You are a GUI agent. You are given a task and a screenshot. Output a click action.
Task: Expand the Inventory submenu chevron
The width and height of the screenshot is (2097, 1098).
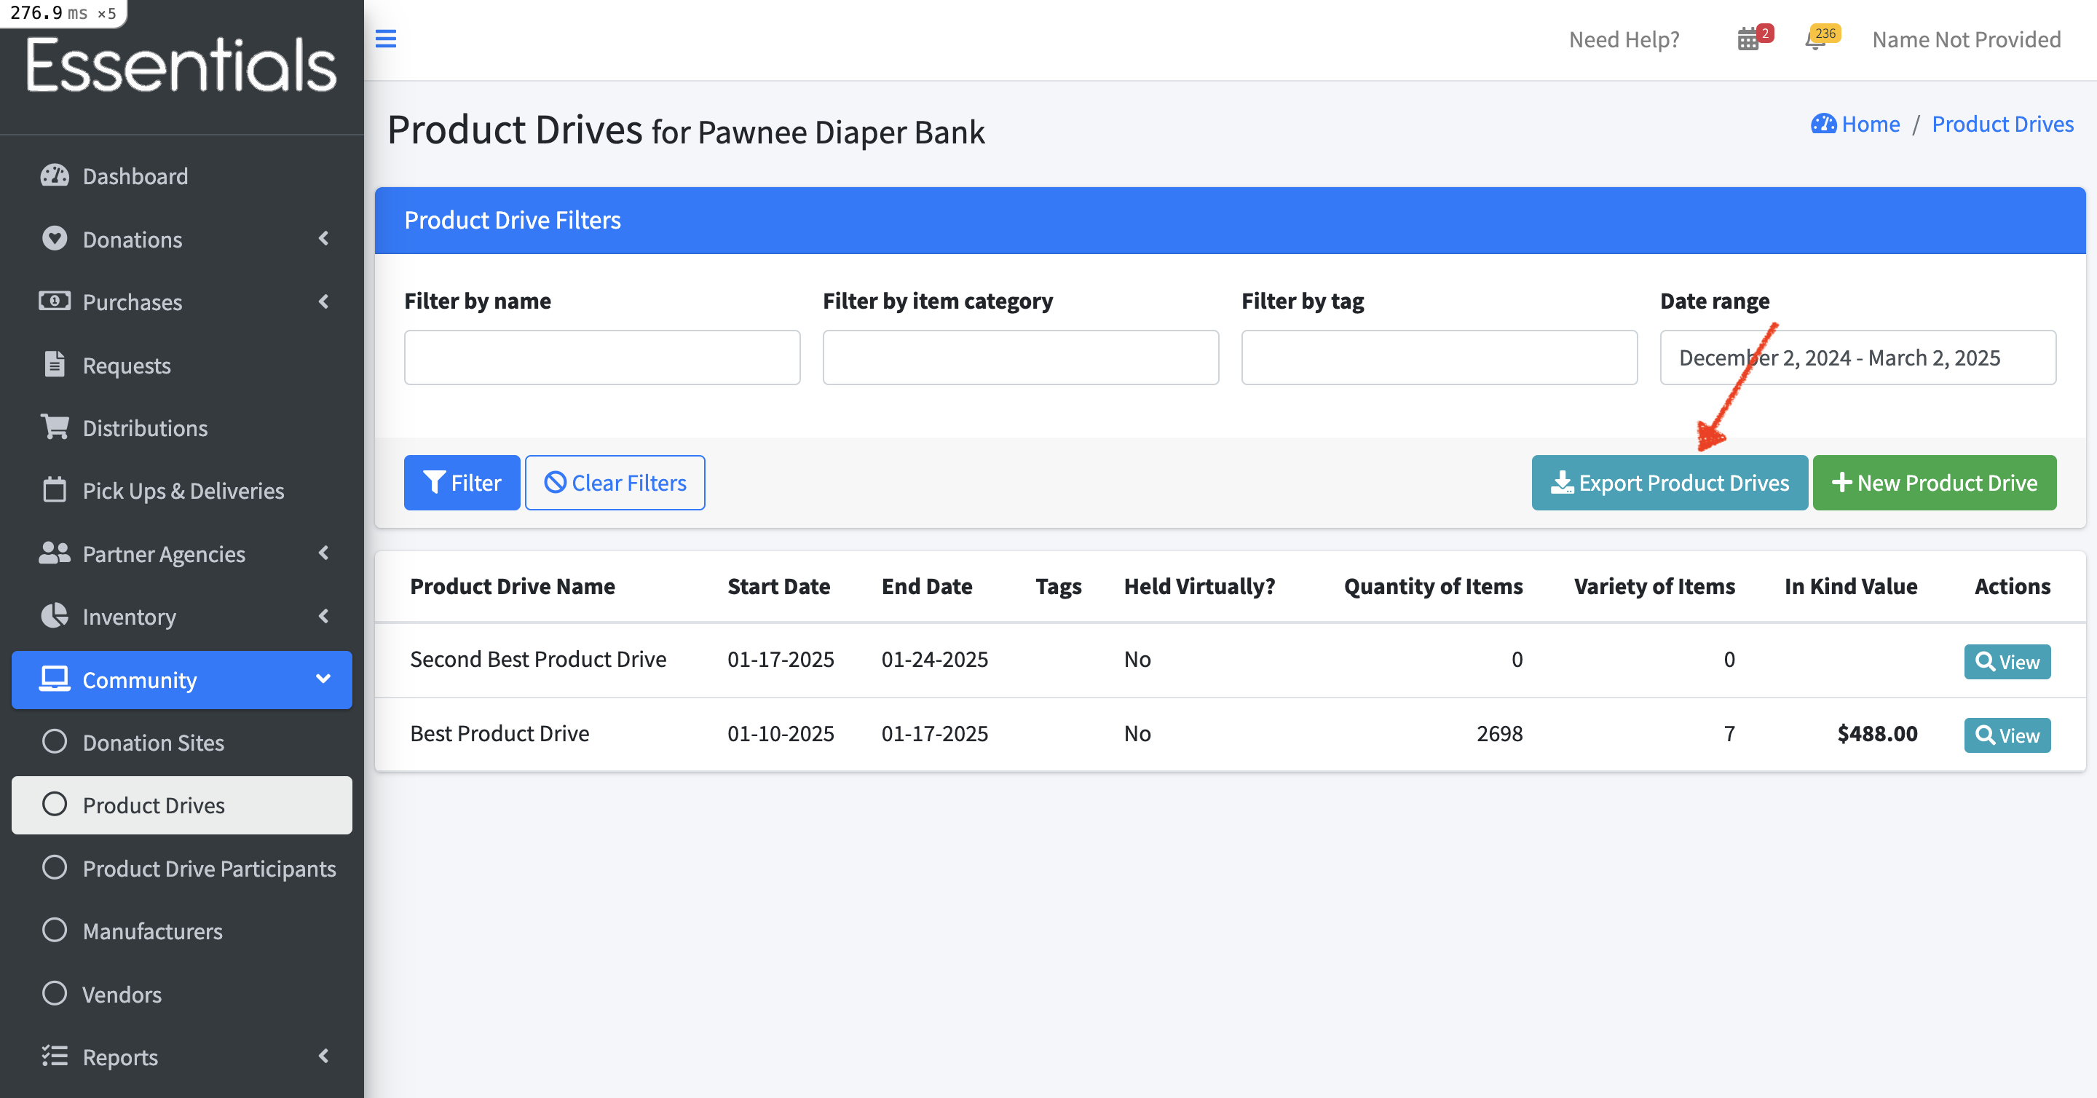click(323, 615)
